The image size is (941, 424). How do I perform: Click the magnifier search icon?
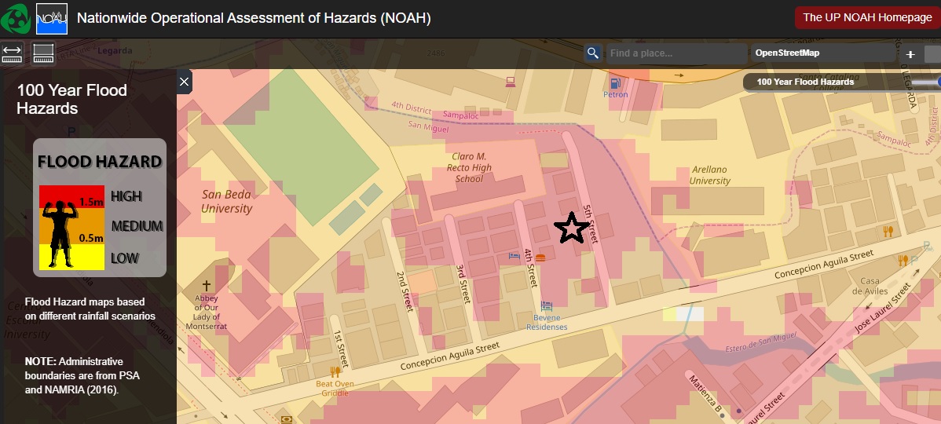pyautogui.click(x=593, y=53)
